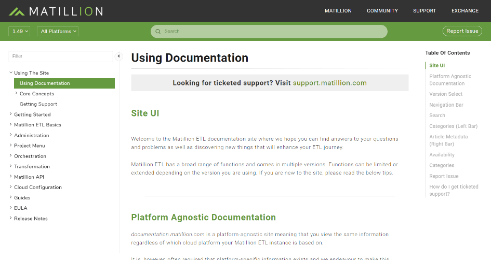This screenshot has width=491, height=260.
Task: Open the SUPPORT top menu link
Action: 424,10
